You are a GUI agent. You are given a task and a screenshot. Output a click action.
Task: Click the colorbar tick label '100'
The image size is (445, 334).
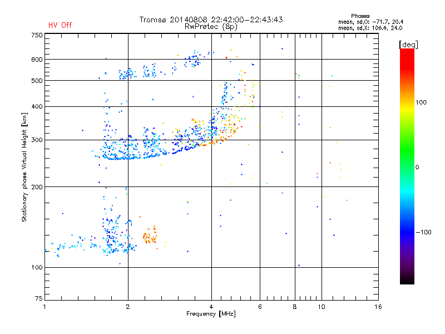421,102
